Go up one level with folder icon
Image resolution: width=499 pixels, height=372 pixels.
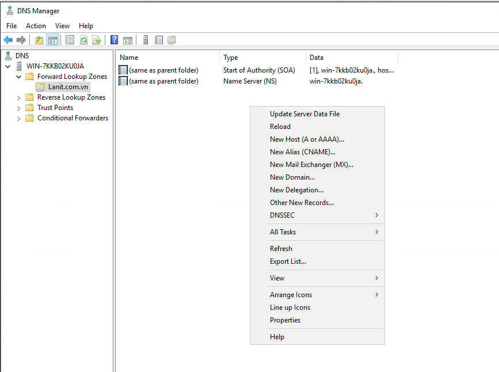pyautogui.click(x=39, y=40)
